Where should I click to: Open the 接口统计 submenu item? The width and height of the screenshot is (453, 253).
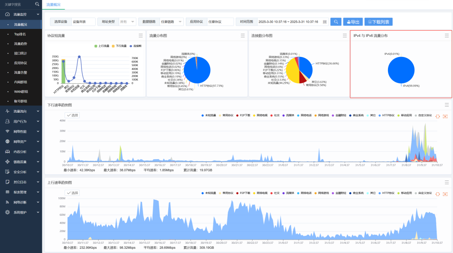[21, 53]
